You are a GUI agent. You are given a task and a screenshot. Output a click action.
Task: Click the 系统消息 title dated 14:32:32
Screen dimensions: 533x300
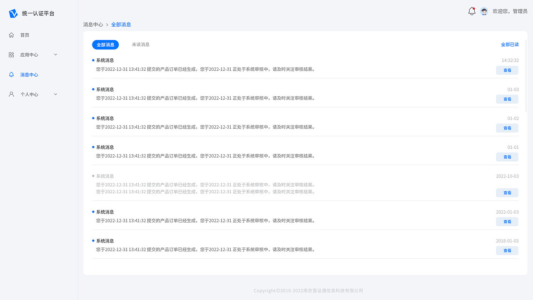coord(105,60)
